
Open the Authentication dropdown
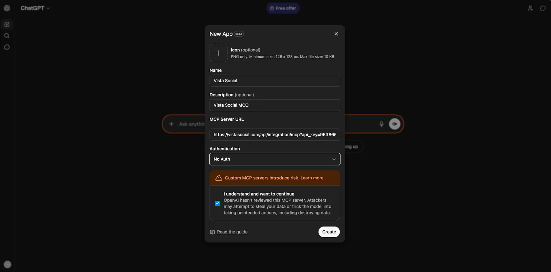click(x=274, y=159)
